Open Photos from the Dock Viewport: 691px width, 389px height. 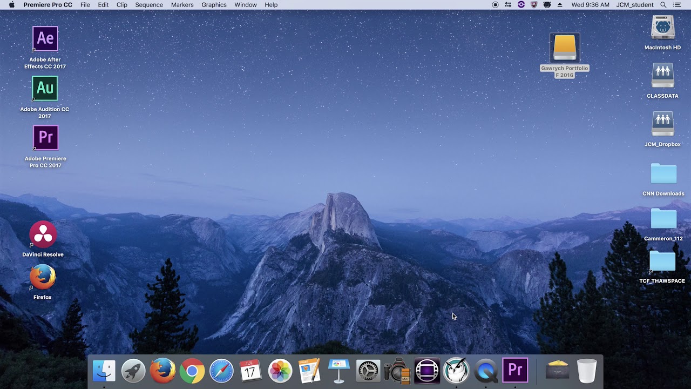tap(280, 371)
